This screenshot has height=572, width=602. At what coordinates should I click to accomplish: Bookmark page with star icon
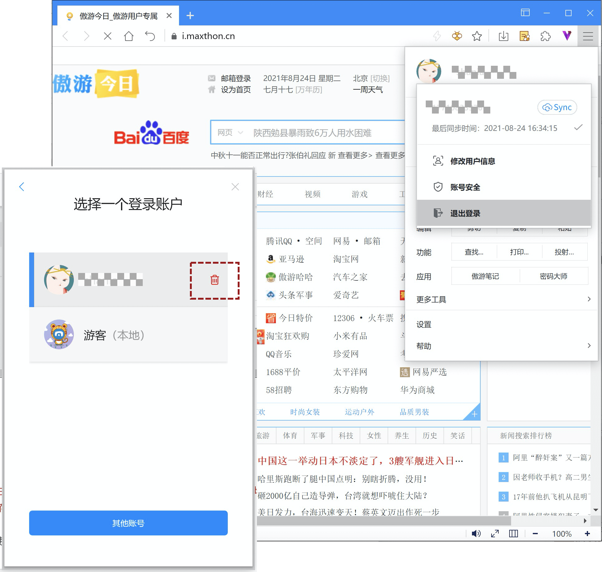pos(477,36)
